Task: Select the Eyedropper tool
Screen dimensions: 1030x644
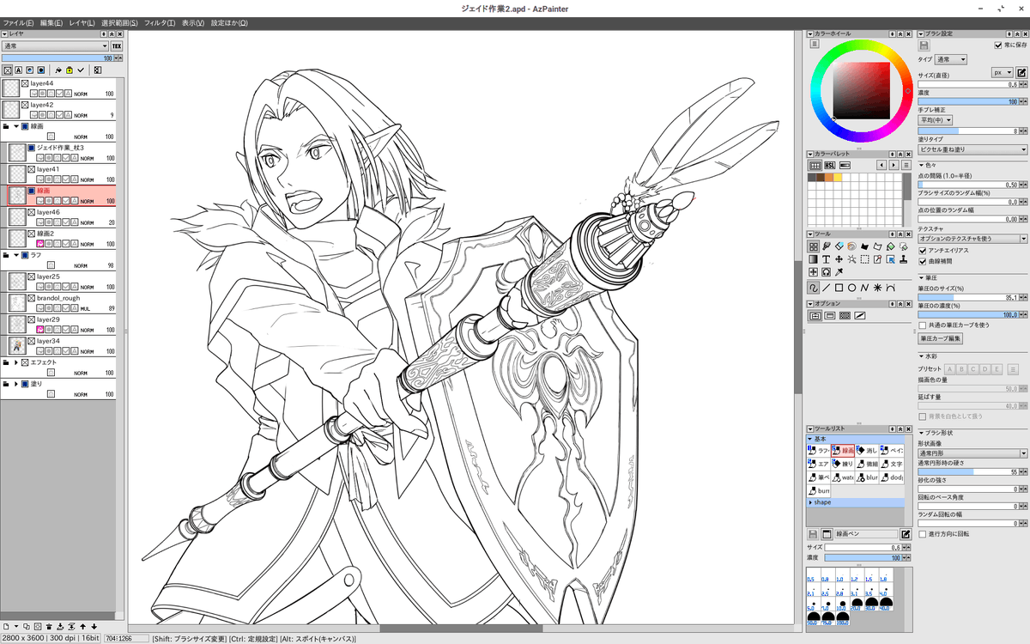Action: pos(839,271)
